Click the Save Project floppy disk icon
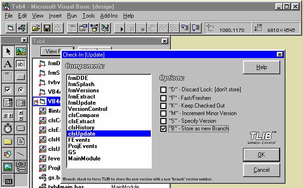 (x=47, y=28)
